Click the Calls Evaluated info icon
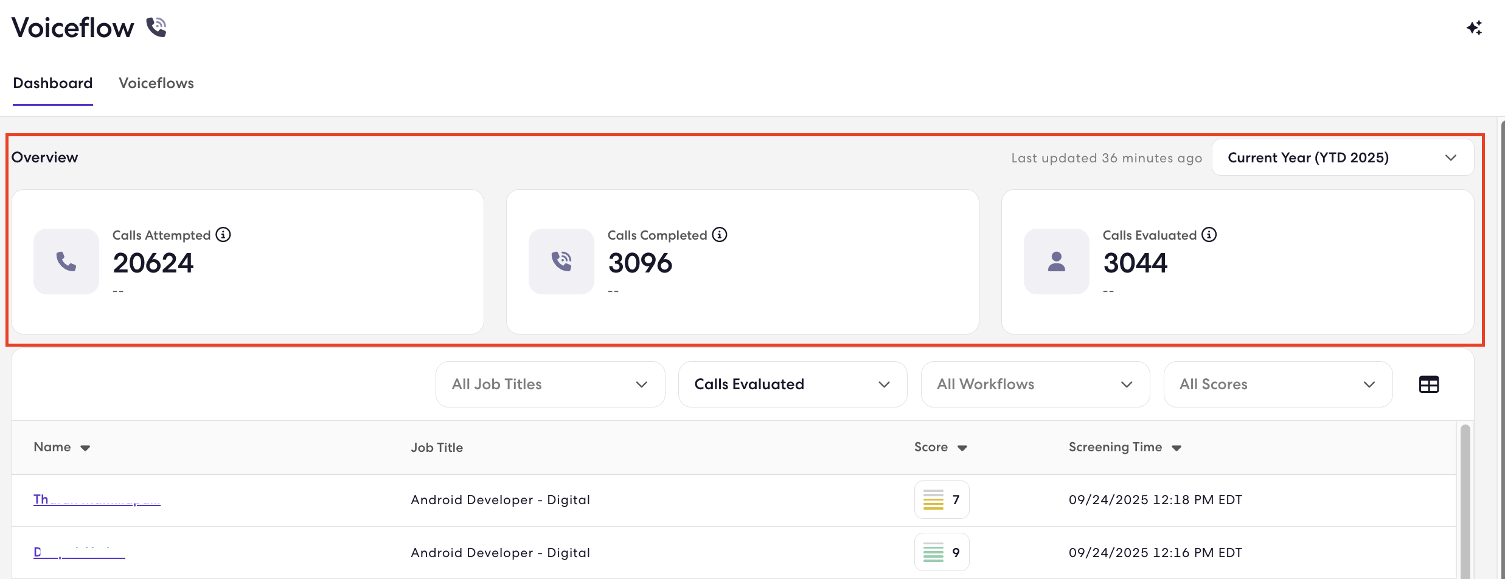 click(1209, 235)
